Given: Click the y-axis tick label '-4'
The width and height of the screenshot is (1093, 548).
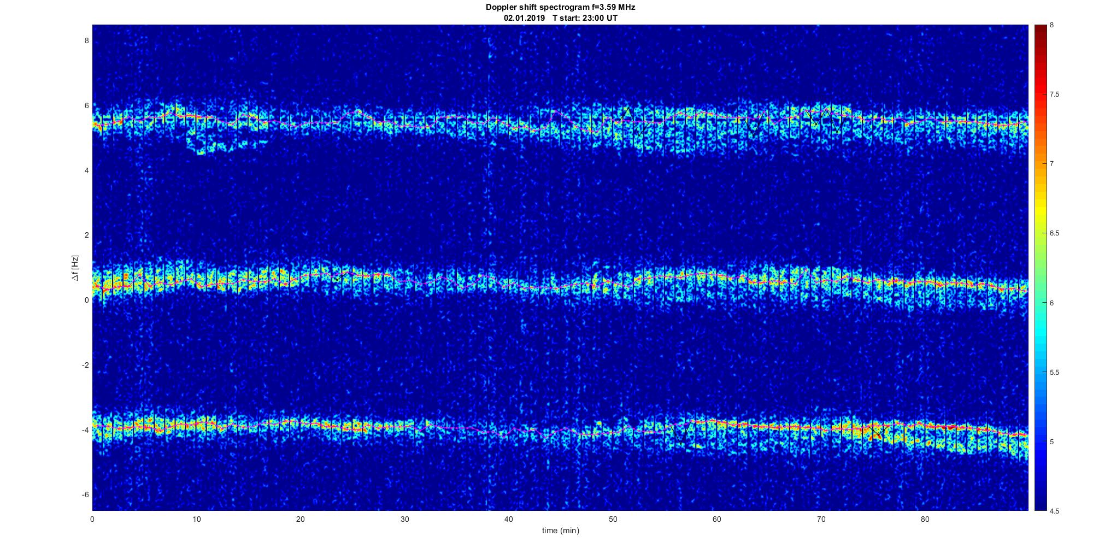Looking at the screenshot, I should coord(85,430).
